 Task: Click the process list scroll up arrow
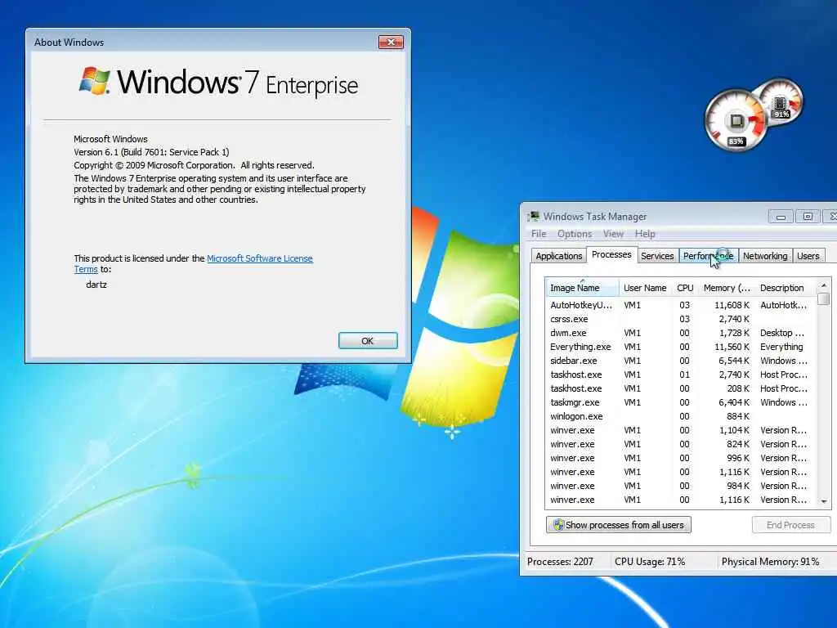[x=823, y=285]
